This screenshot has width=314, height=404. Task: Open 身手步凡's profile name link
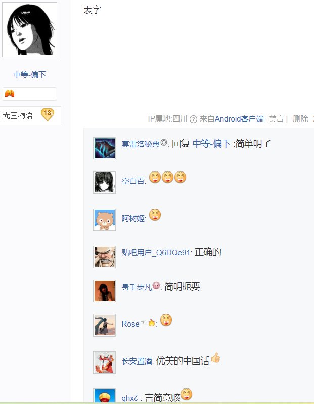click(x=137, y=287)
